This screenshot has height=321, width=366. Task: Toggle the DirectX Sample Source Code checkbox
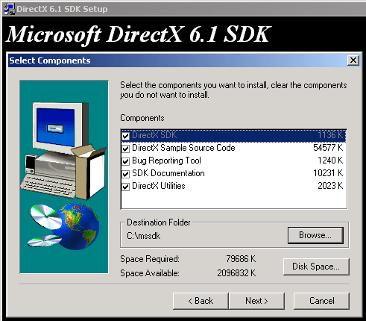click(x=126, y=149)
